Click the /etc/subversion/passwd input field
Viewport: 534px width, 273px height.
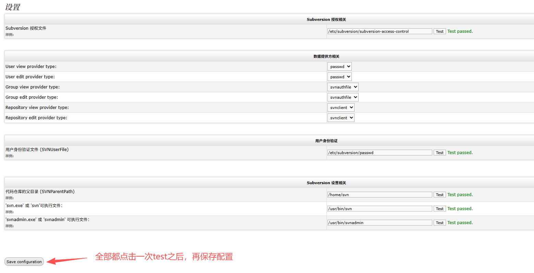pos(379,152)
